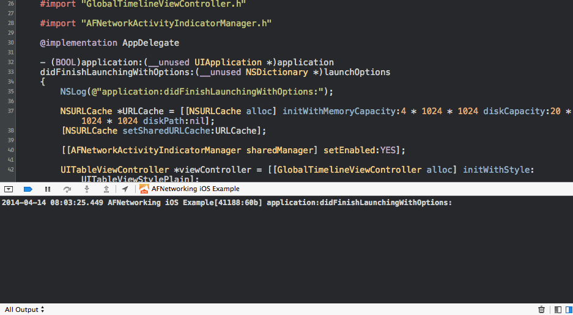Click the Simulate Location arrow icon

(125, 189)
